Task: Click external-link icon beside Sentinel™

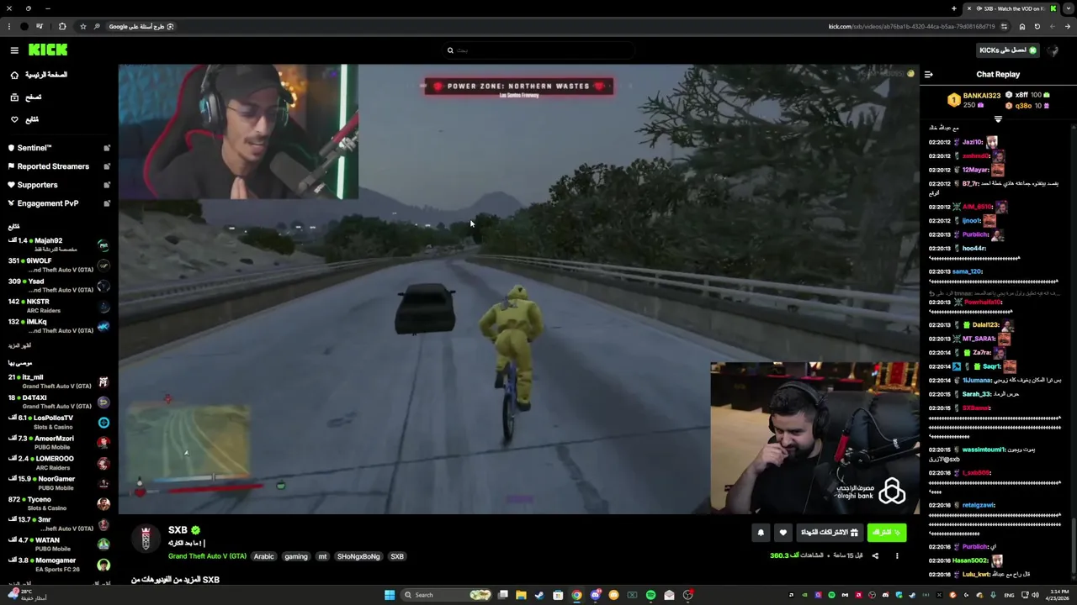Action: pyautogui.click(x=107, y=148)
